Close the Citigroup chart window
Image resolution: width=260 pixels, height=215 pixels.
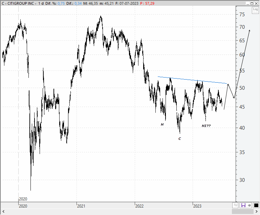pos(256,3)
